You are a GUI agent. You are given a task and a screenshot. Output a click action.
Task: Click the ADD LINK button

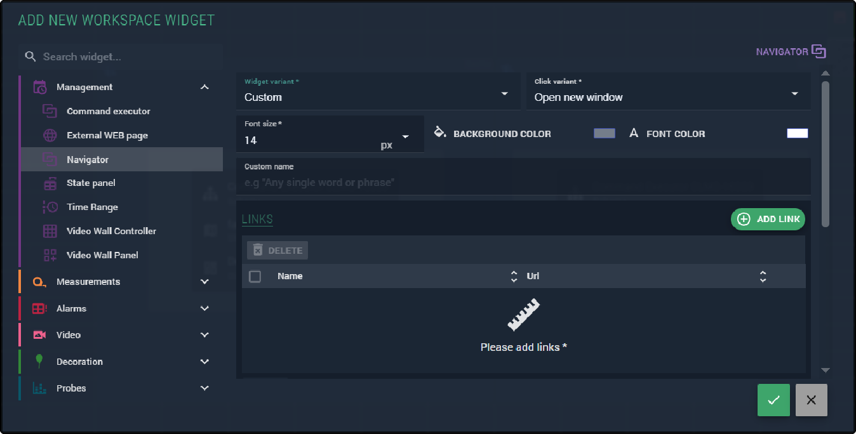coord(768,219)
